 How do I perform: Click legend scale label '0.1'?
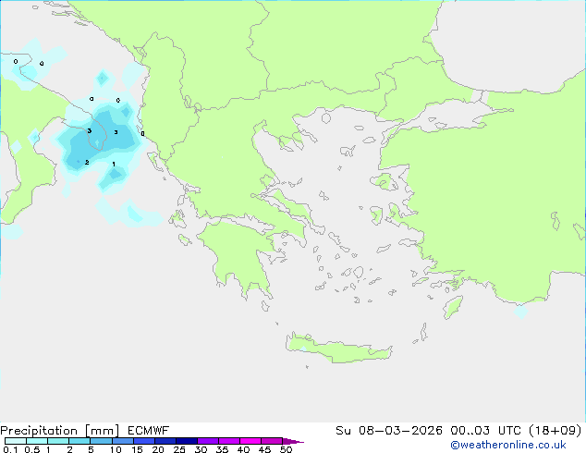(10, 449)
